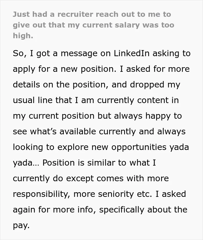Click the gray post title heading
The width and height of the screenshot is (203, 240).
pyautogui.click(x=94, y=25)
